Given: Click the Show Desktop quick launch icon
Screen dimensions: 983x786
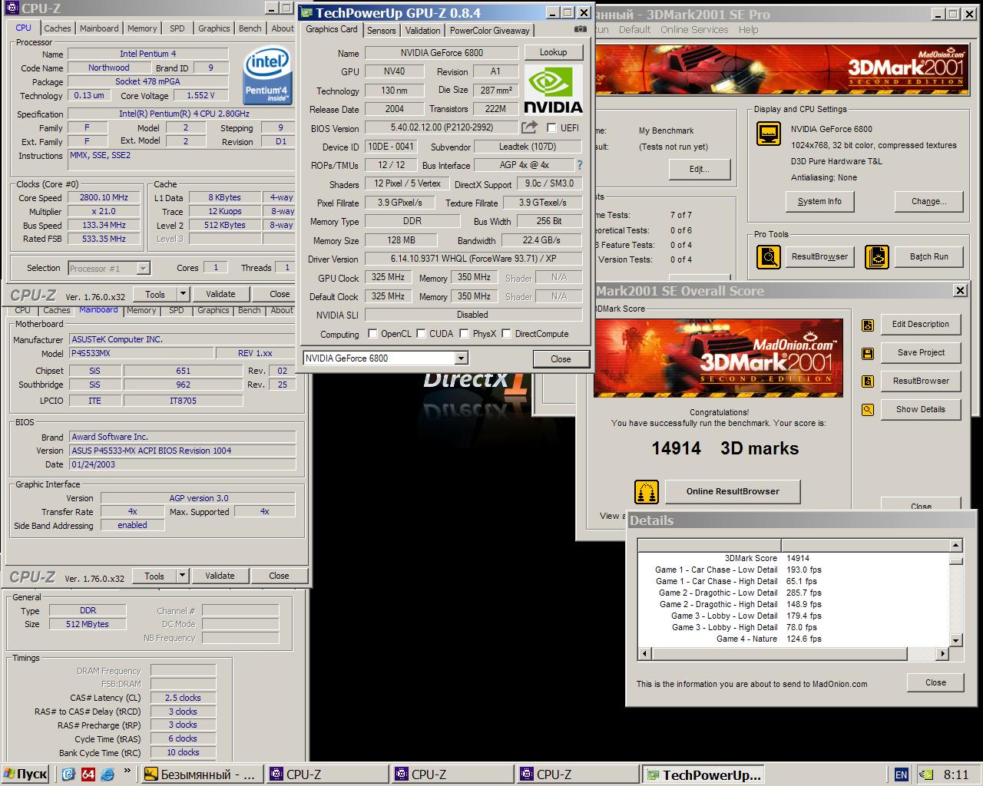Looking at the screenshot, I should tap(68, 774).
